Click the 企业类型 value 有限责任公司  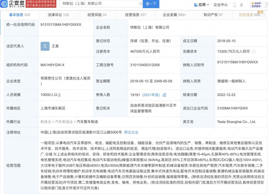coord(65,81)
